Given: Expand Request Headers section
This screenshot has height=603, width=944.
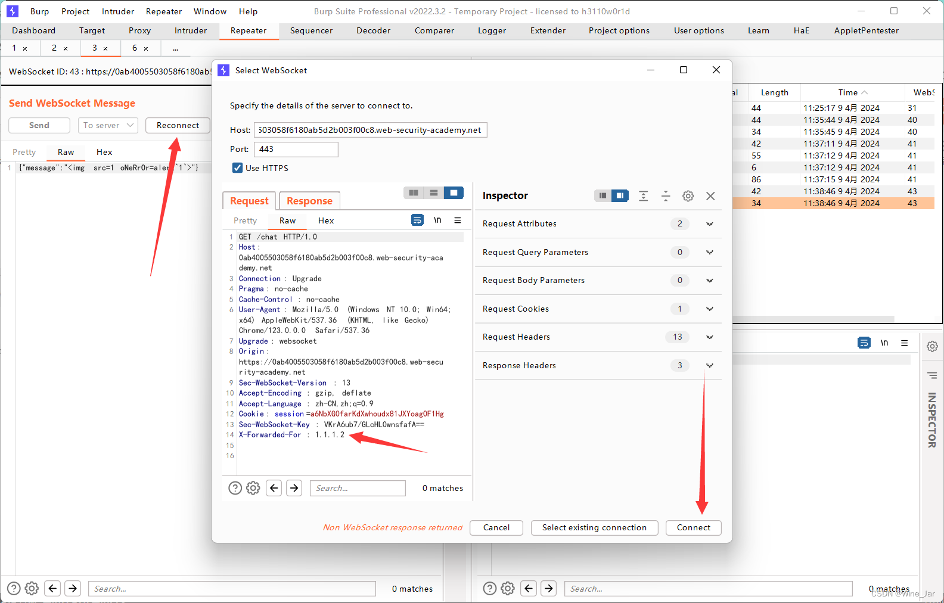Looking at the screenshot, I should tap(710, 337).
